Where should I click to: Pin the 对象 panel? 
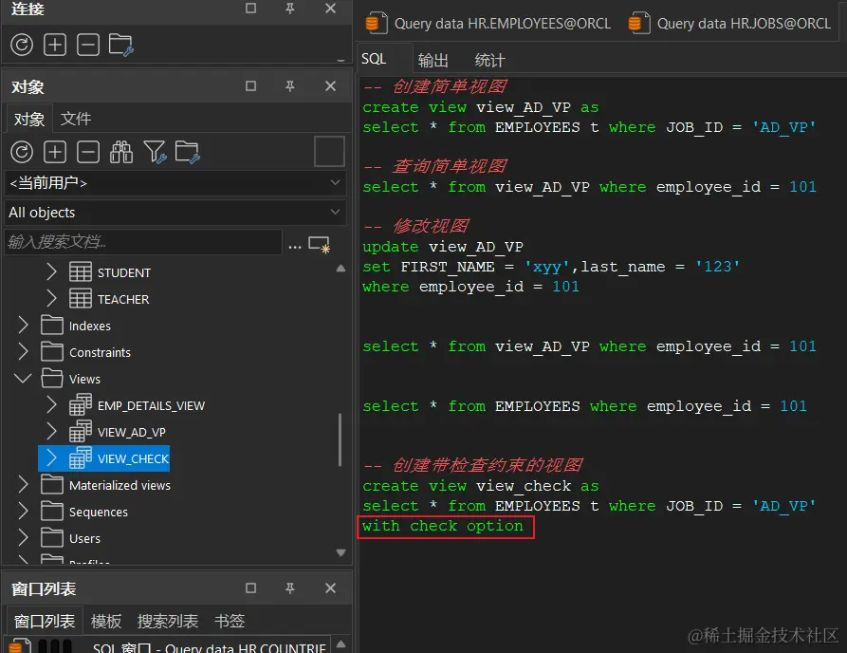290,86
